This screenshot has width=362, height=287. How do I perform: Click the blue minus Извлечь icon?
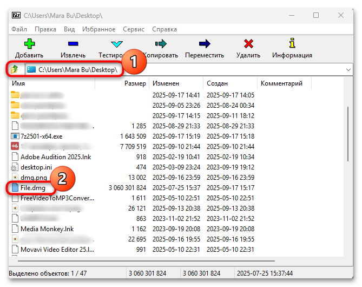pos(73,44)
